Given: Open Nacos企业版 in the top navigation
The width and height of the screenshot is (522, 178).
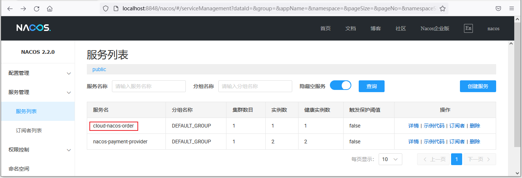Looking at the screenshot, I should (435, 28).
